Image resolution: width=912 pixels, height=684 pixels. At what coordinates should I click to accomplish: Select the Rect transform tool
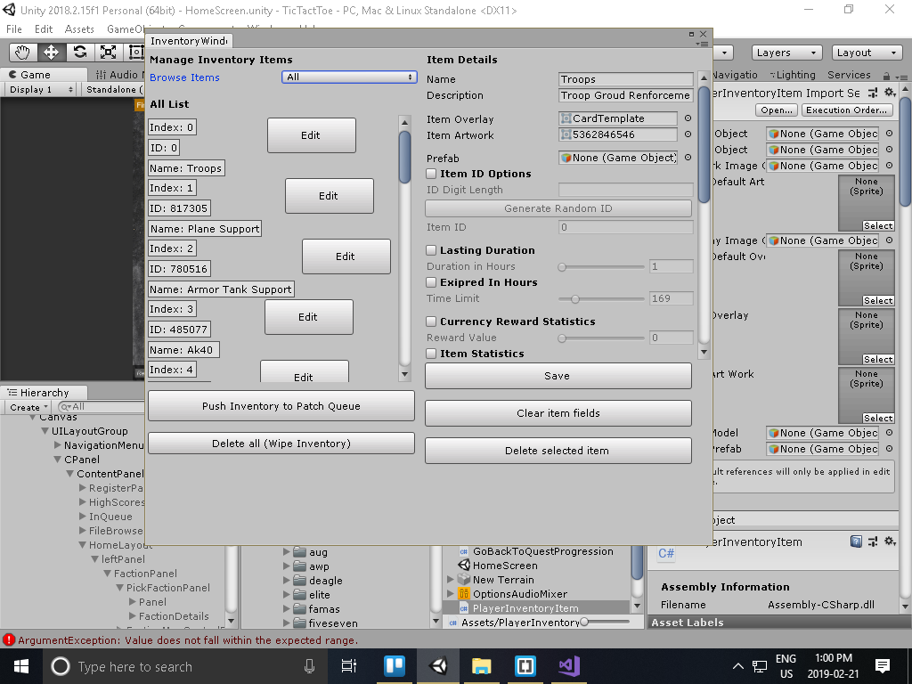point(136,52)
